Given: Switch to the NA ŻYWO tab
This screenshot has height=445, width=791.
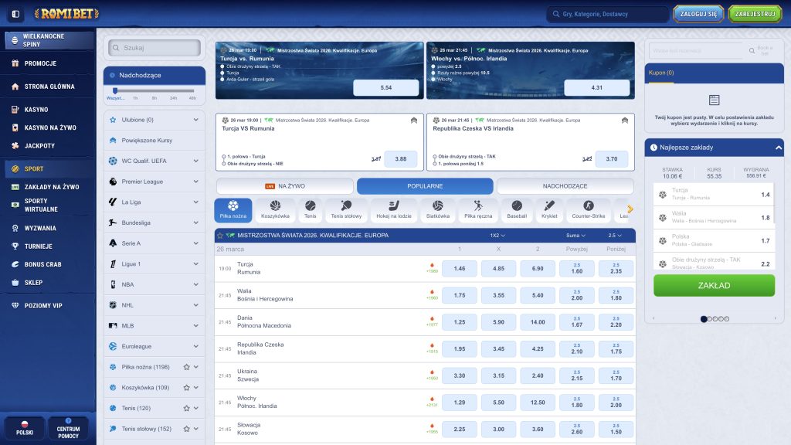Looking at the screenshot, I should point(285,186).
